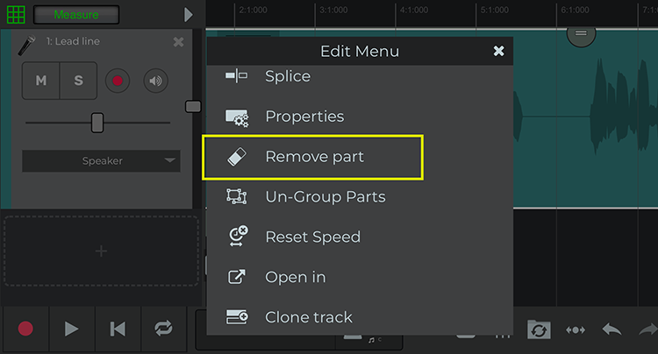Mute the Lead line track

[41, 81]
